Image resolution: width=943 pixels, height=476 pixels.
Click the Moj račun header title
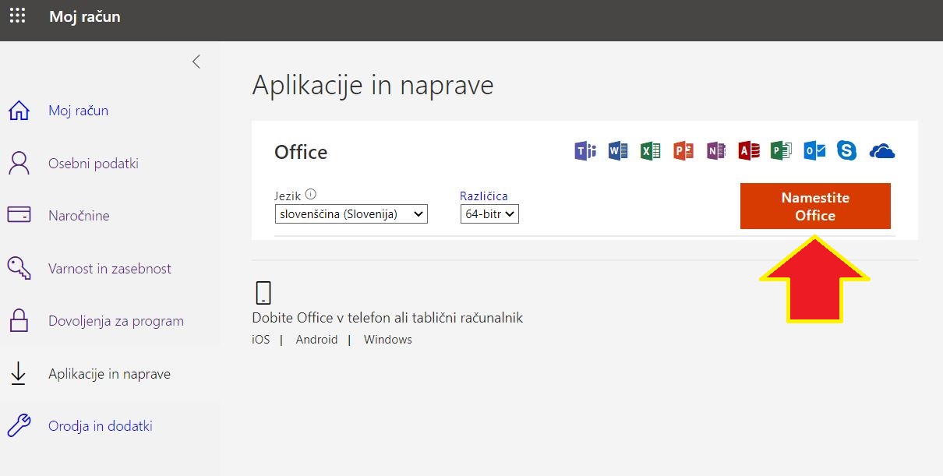(85, 16)
